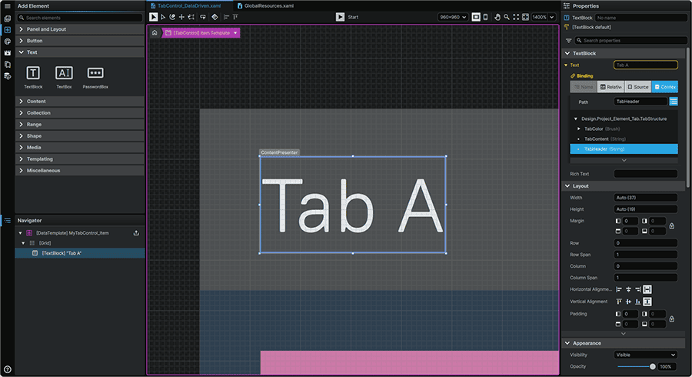The height and width of the screenshot is (377, 692).
Task: Expand the Panel and Layout category
Action: click(80, 29)
